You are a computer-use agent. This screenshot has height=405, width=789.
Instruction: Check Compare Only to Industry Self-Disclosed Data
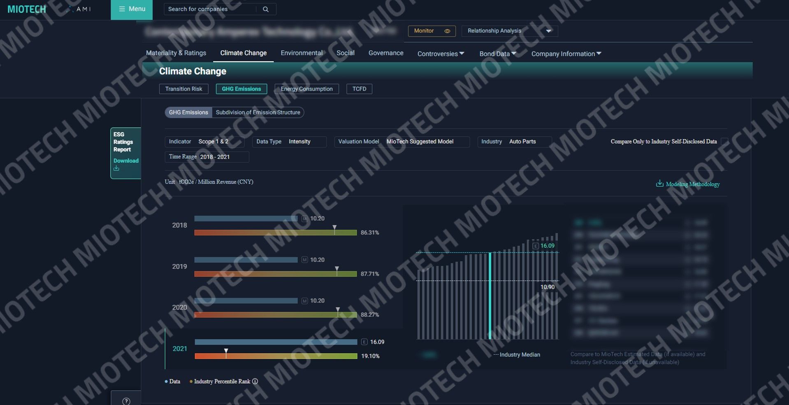[724, 142]
